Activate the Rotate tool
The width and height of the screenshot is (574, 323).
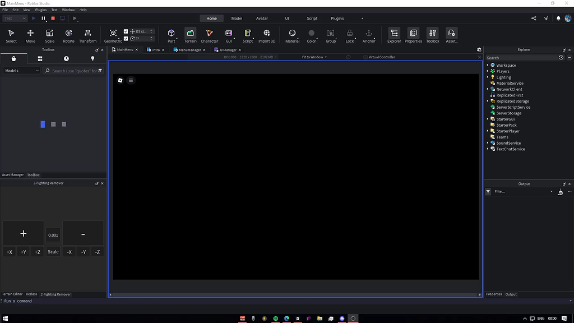68,36
